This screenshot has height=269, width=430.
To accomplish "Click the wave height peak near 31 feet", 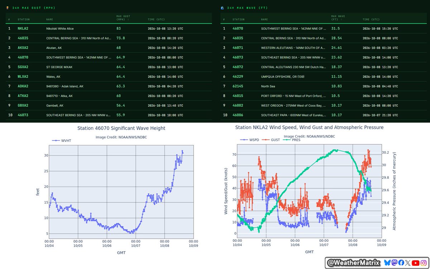I will [182, 151].
